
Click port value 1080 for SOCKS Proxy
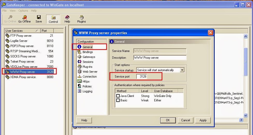tap(50, 56)
